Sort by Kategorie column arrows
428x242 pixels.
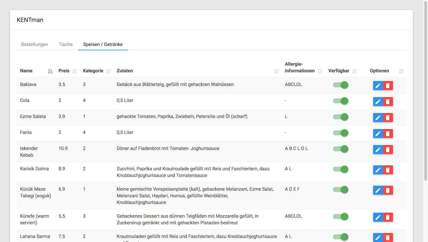[108, 71]
